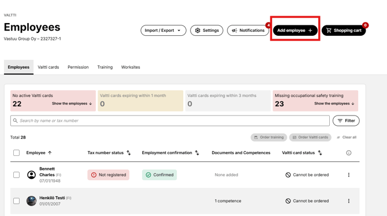Click the Confirmed employment badge
The image size is (387, 216).
click(x=159, y=175)
